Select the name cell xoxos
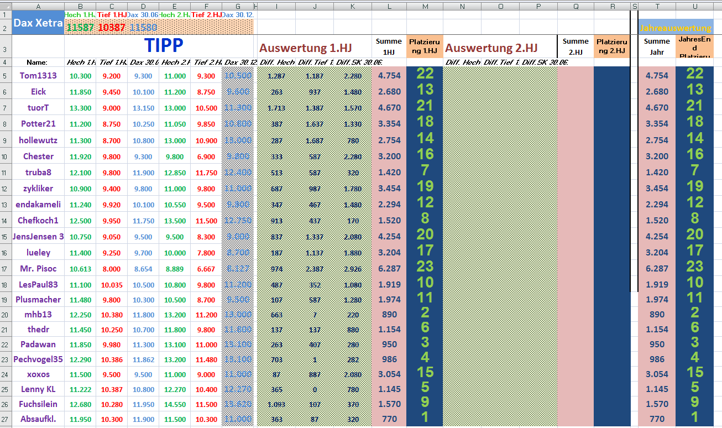 pyautogui.click(x=38, y=374)
